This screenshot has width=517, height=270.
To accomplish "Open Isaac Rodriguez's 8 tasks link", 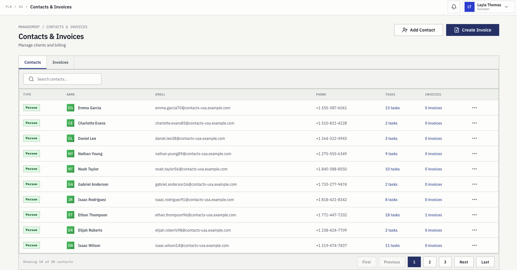I will click(x=391, y=200).
